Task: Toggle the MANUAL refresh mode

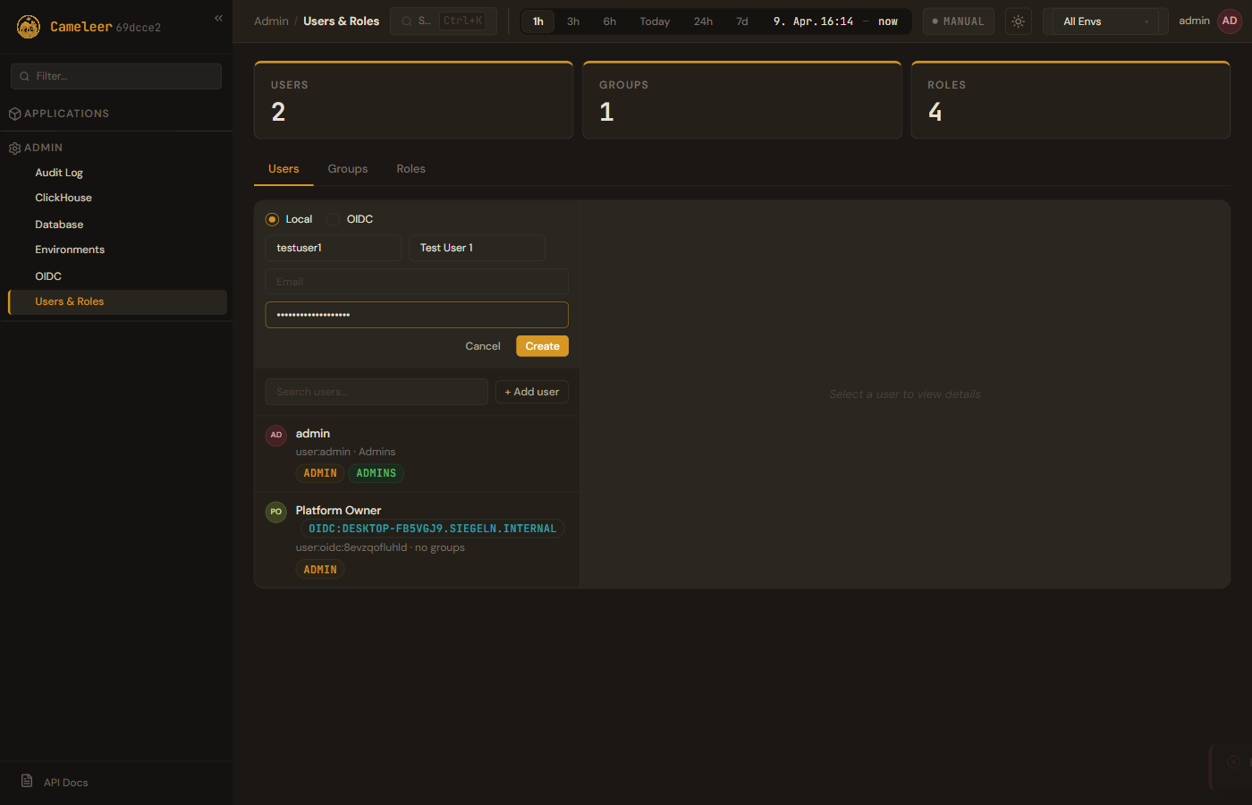Action: 958,21
